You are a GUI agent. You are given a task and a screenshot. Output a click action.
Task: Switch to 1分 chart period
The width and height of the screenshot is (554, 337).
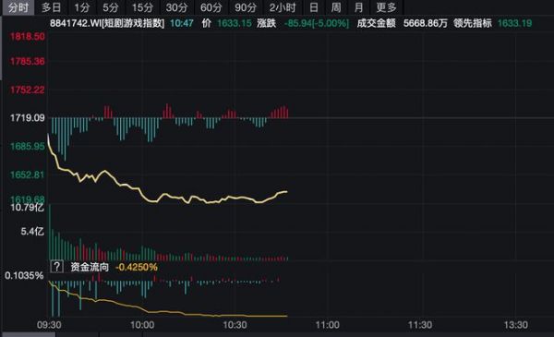pos(82,7)
